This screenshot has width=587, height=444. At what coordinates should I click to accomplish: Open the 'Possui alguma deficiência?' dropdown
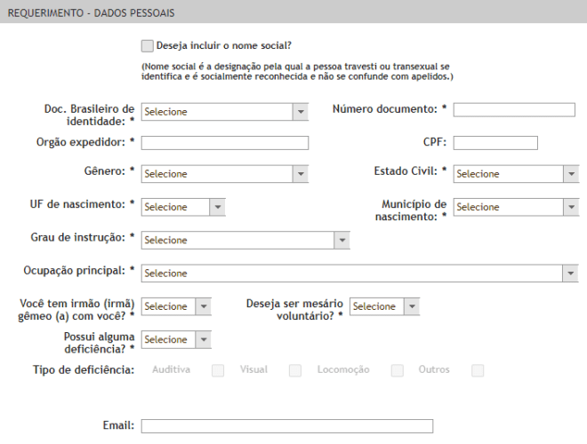pos(176,339)
